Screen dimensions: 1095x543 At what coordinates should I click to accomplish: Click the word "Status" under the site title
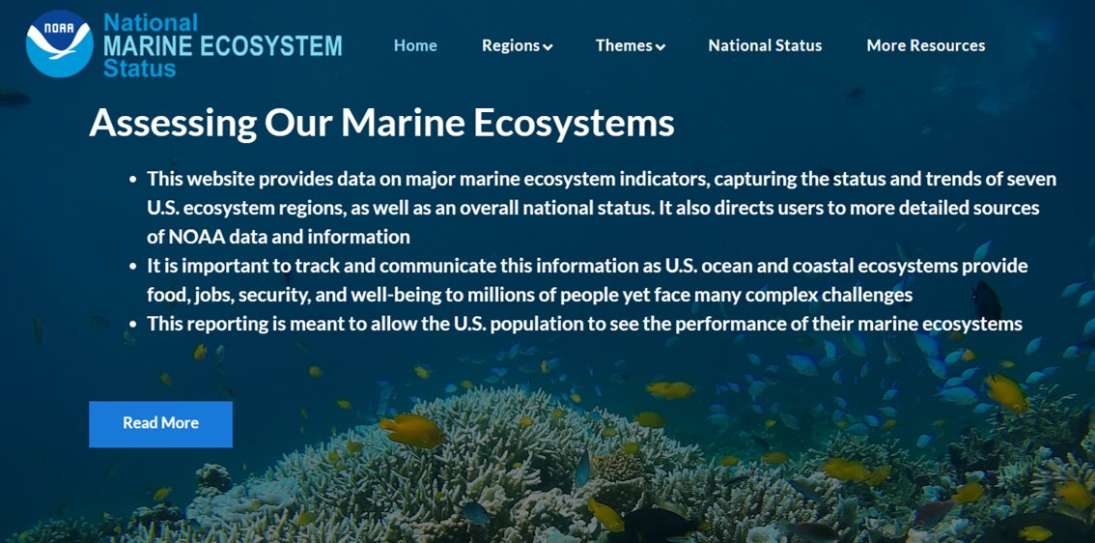click(x=140, y=69)
